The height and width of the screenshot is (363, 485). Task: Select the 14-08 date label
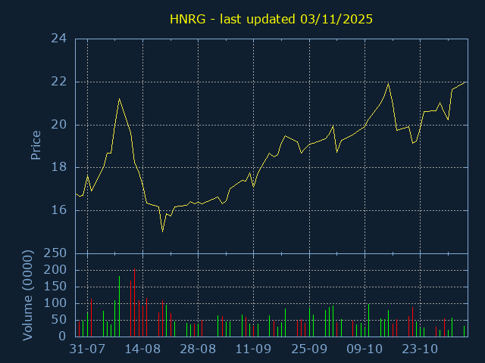click(142, 349)
